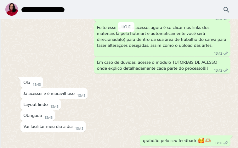238x148 pixels.
Task: Click the search magnifier icon in chat header
Action: [x=226, y=10]
